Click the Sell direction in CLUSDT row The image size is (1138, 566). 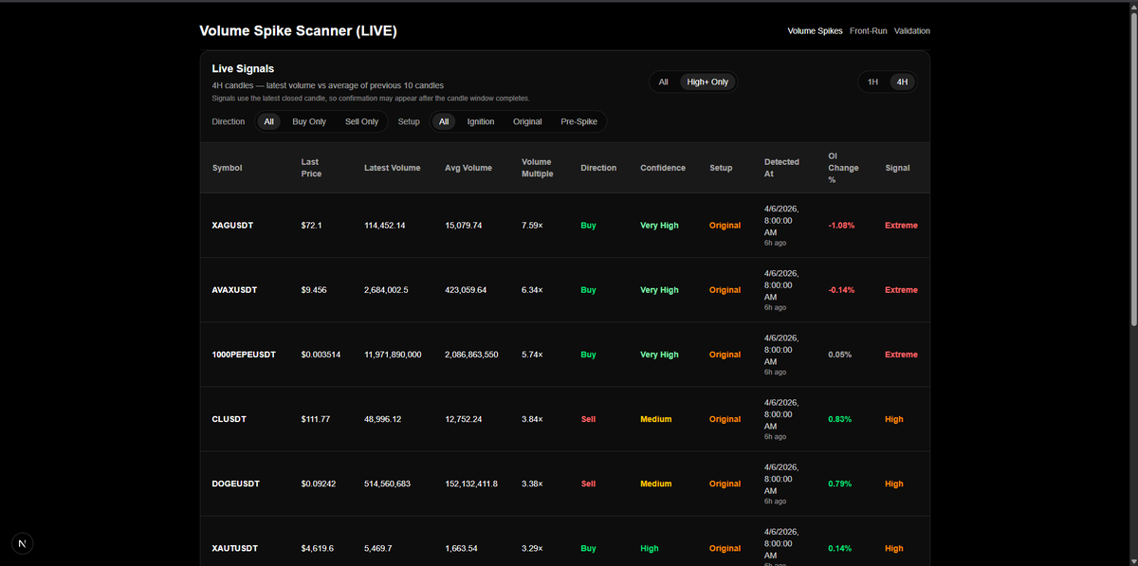coord(588,419)
